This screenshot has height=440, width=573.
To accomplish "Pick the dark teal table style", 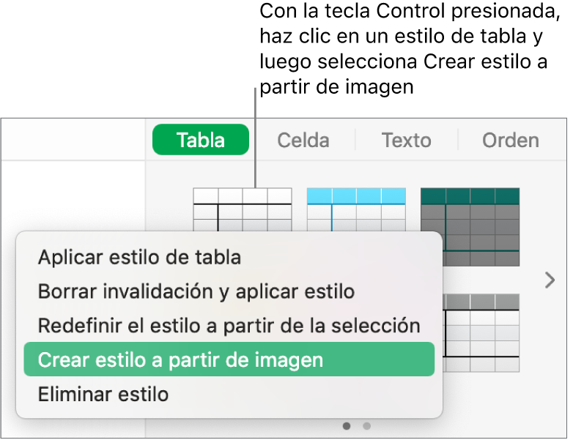I will click(x=470, y=227).
